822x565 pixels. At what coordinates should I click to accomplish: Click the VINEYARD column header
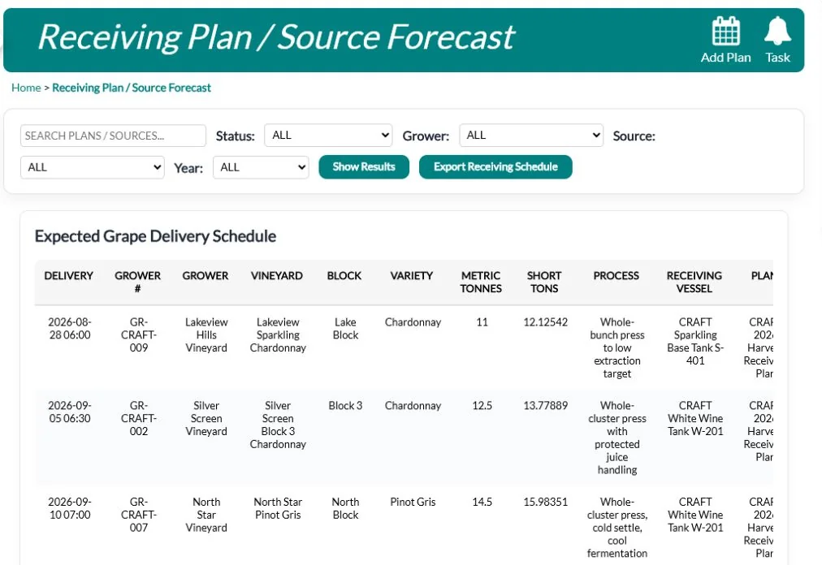point(277,276)
